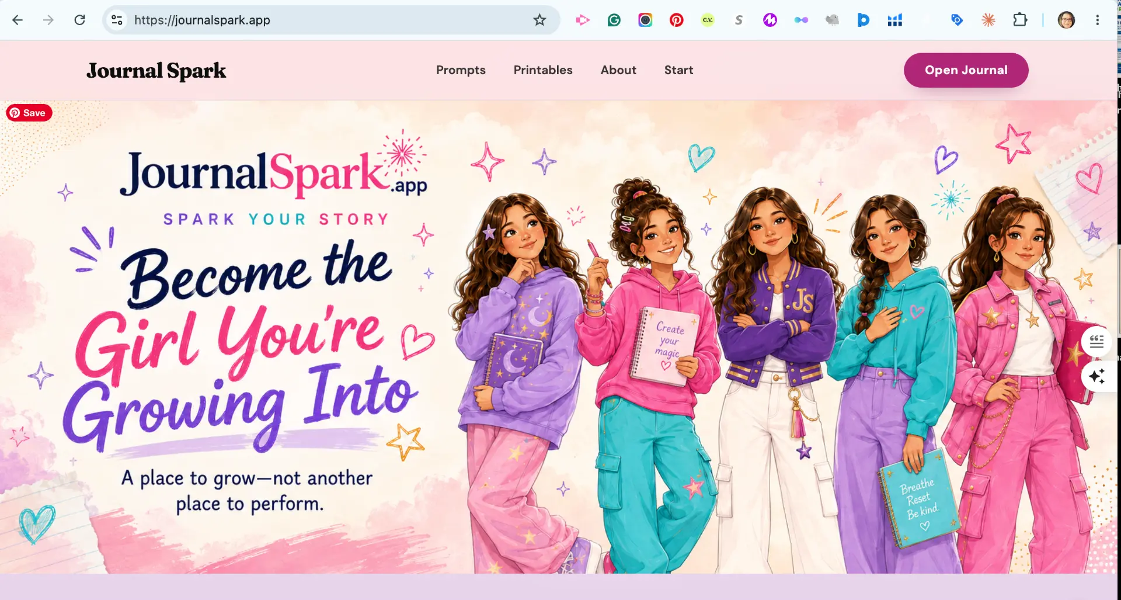Open the purple M circle extension
The width and height of the screenshot is (1121, 600).
(770, 20)
